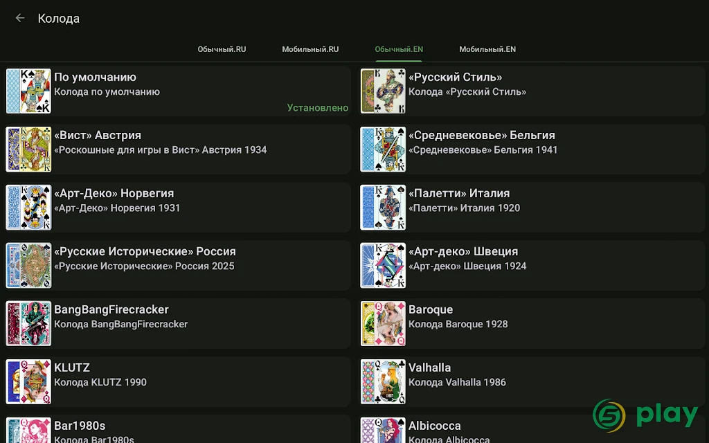Click the «Вист» Австрия title text
This screenshot has height=443, width=709.
(98, 135)
